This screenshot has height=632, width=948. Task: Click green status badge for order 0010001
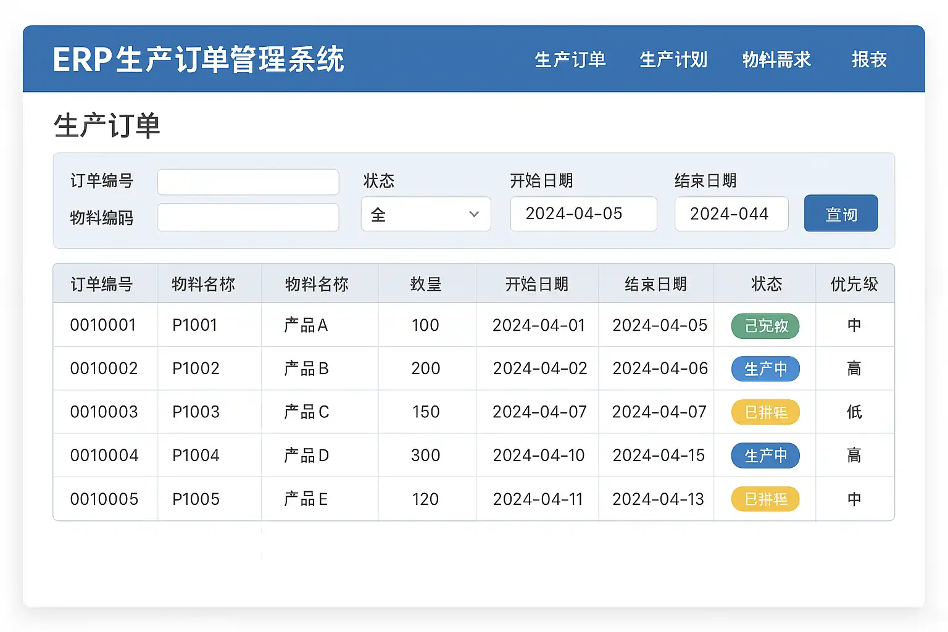(765, 326)
